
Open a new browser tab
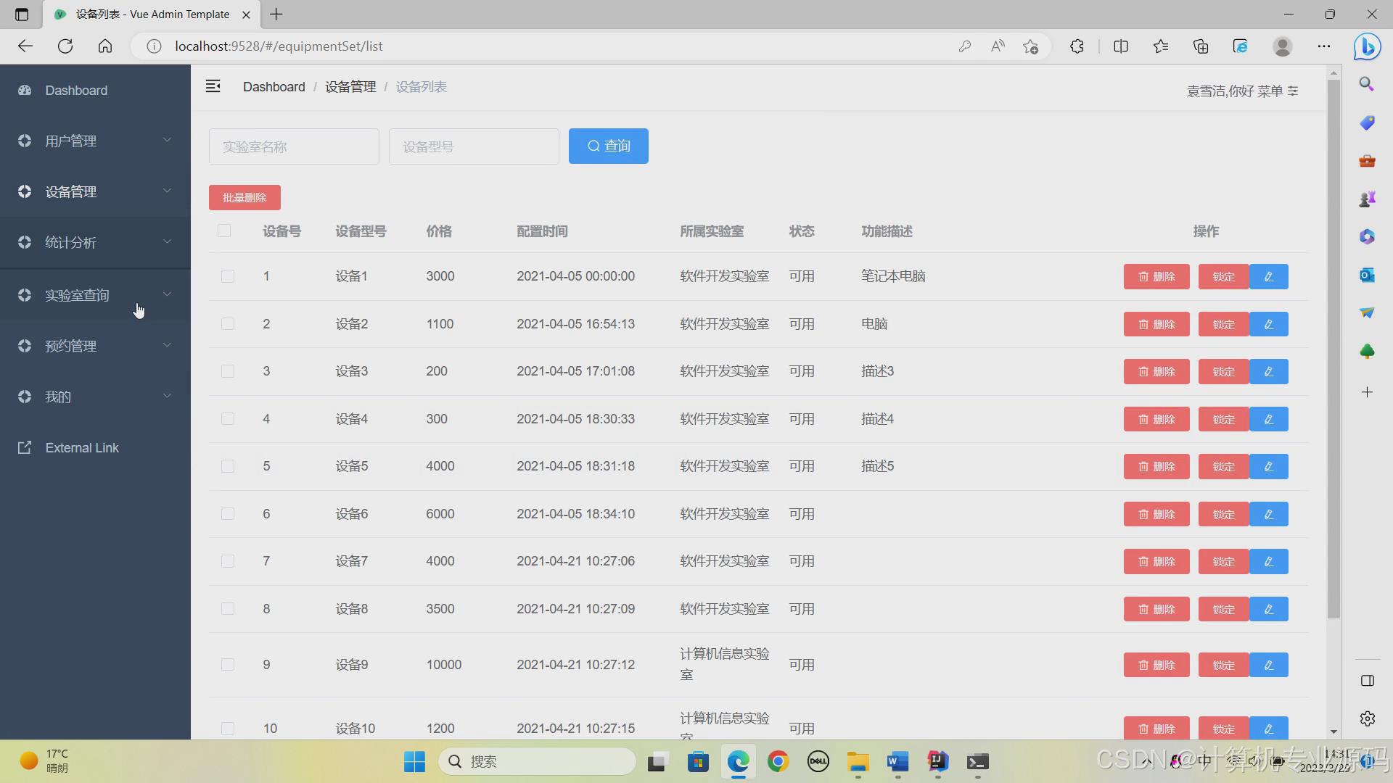coord(276,14)
